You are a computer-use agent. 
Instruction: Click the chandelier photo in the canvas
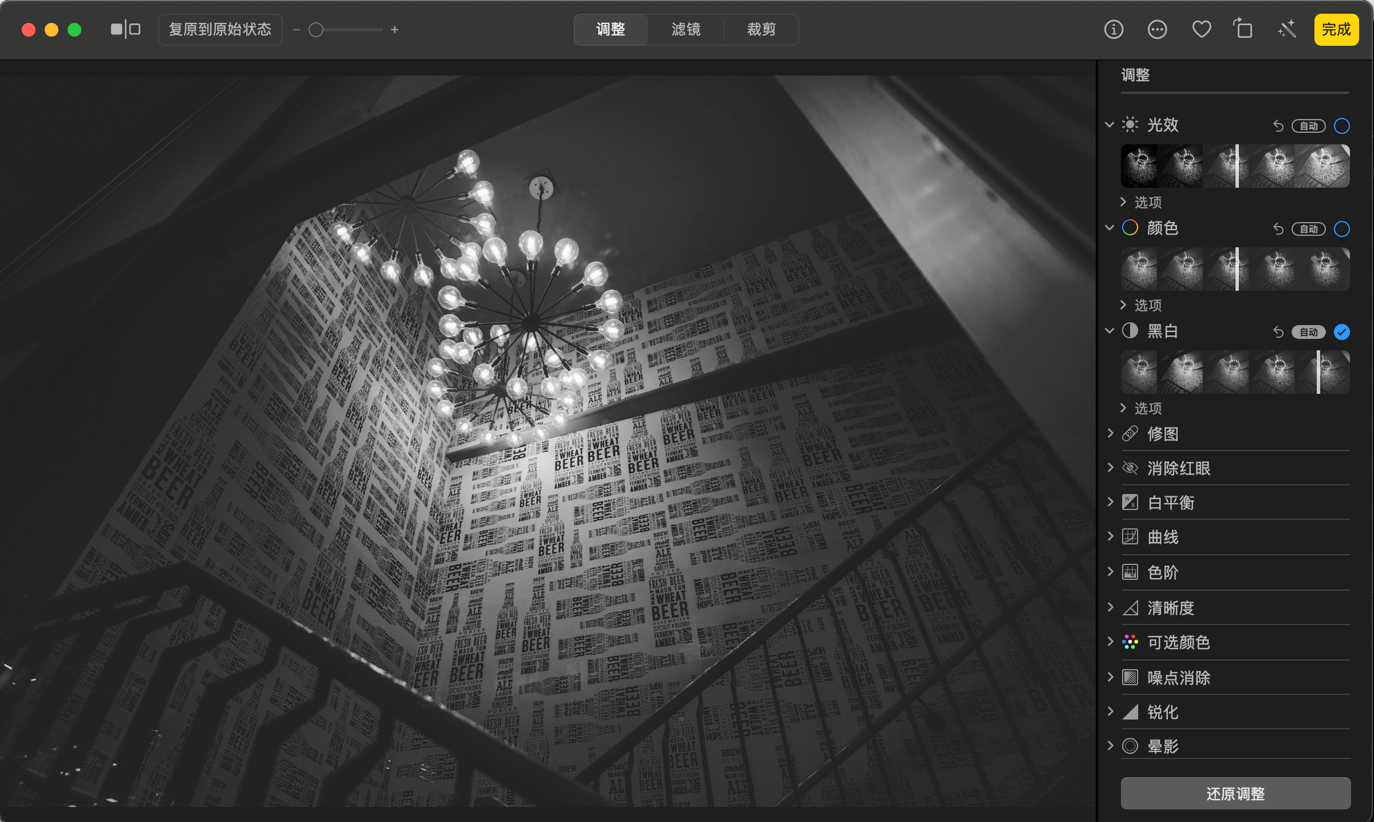coord(548,441)
